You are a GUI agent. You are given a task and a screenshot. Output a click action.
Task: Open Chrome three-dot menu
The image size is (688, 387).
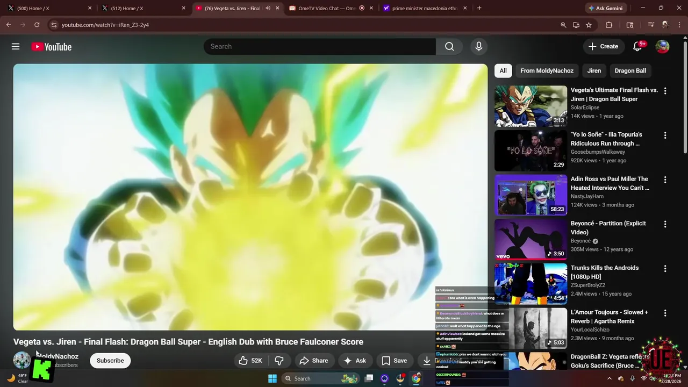[x=679, y=25]
